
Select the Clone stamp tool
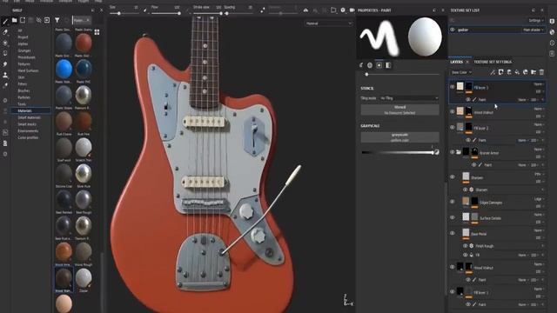(x=5, y=75)
